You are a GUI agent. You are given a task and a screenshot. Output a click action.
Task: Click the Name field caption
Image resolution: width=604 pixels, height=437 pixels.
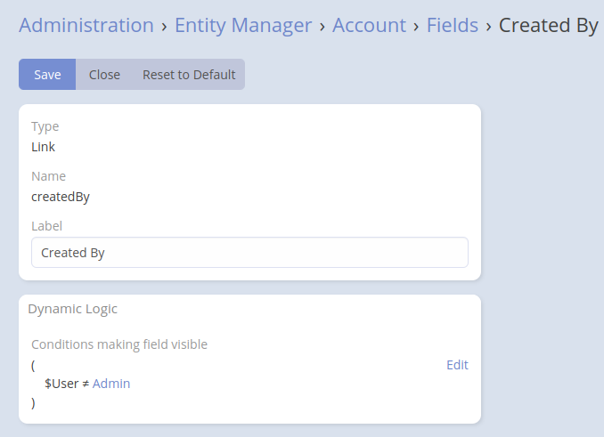pyautogui.click(x=49, y=176)
